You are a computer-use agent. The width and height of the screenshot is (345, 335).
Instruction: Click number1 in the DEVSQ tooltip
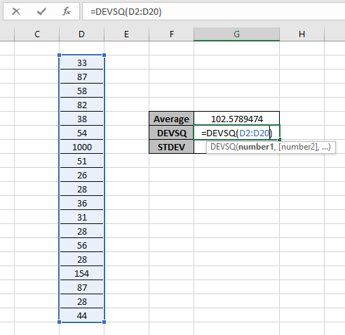pyautogui.click(x=256, y=147)
